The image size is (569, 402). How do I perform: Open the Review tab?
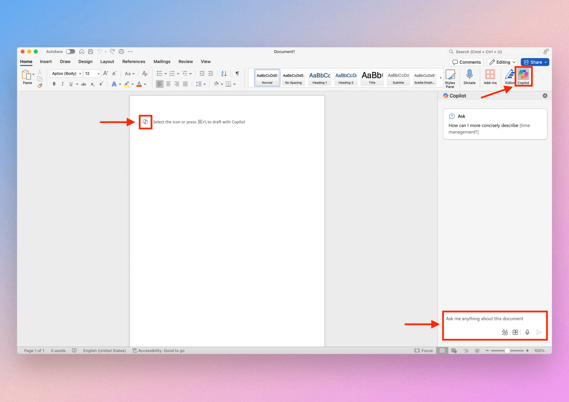click(x=185, y=61)
